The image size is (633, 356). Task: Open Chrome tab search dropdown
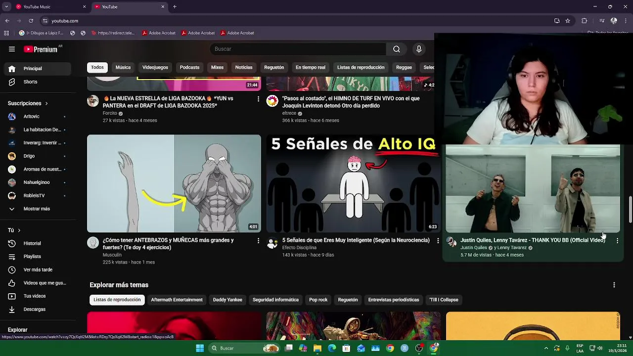tap(6, 7)
